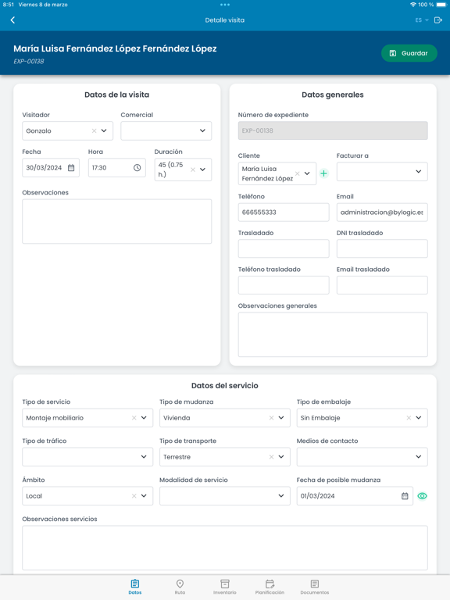Open the ES language selector
The image size is (450, 600).
(422, 20)
